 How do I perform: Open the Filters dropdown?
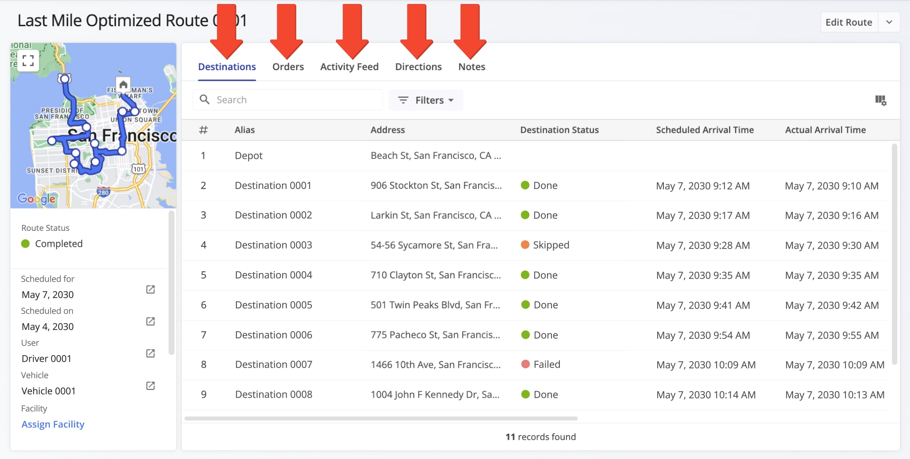(x=425, y=100)
